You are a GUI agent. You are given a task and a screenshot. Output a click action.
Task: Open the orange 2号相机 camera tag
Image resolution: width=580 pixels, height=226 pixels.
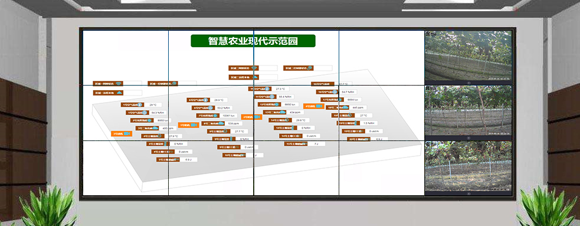(x=251, y=117)
